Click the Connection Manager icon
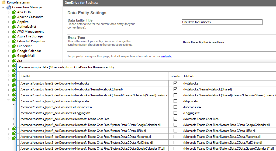This screenshot has width=276, height=151. pyautogui.click(x=9, y=7)
